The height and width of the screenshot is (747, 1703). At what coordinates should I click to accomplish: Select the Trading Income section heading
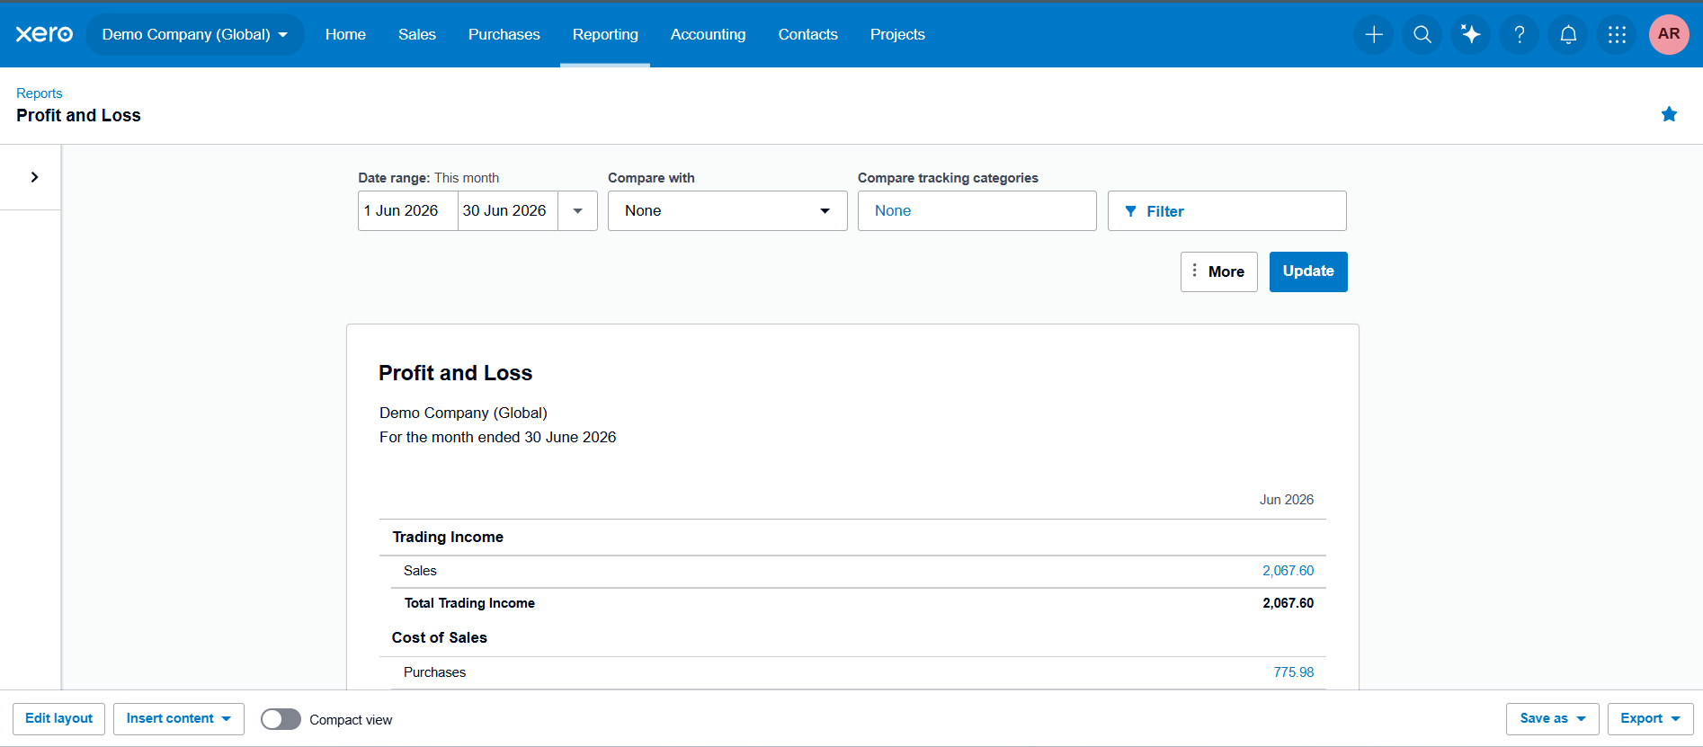click(448, 537)
